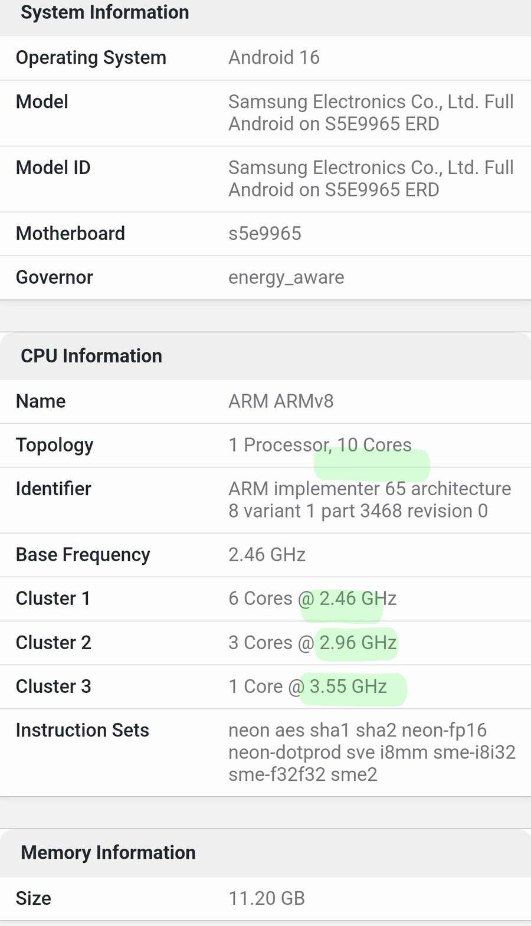Select the 1 Processor, 10 Cores value
This screenshot has width=531, height=926.
coord(320,445)
